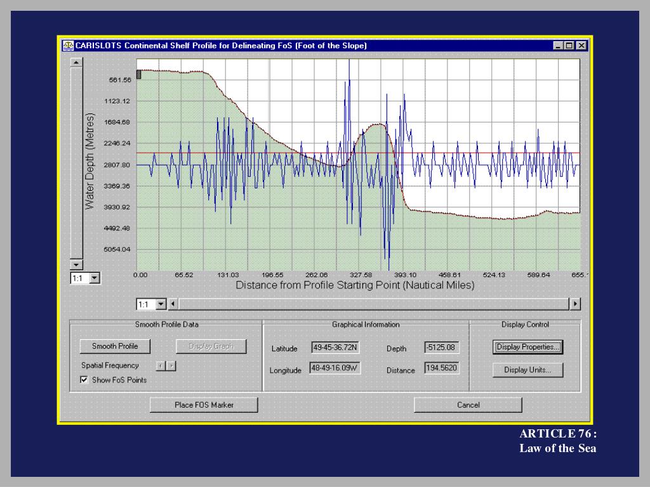This screenshot has width=650, height=487.
Task: Open the horizontal 1:1 scale dropdown
Action: coord(161,304)
